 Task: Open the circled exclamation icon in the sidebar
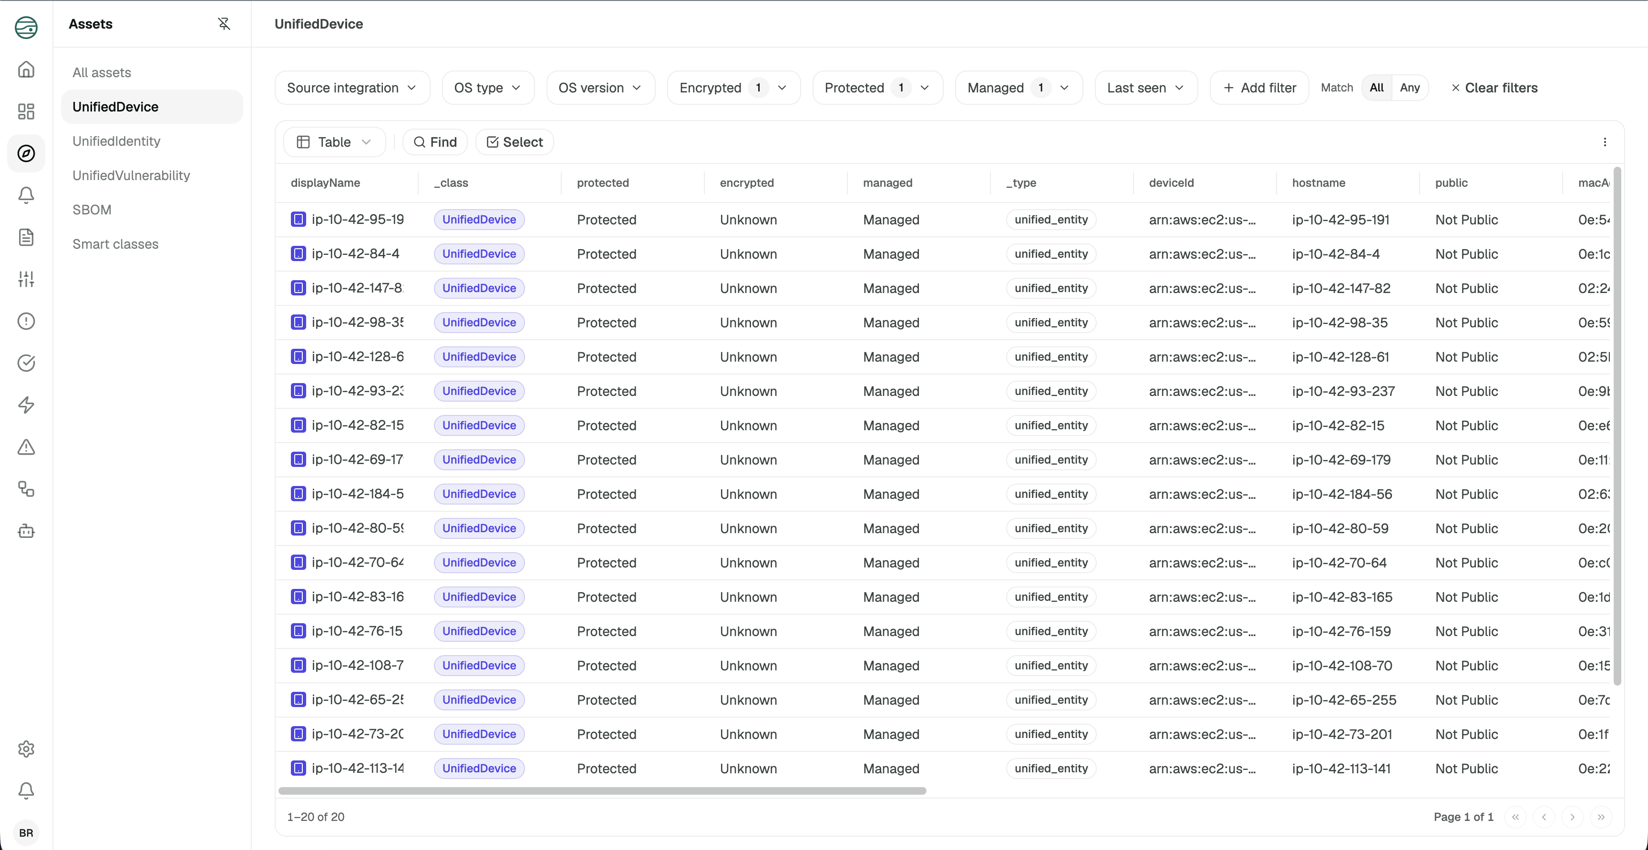26,321
